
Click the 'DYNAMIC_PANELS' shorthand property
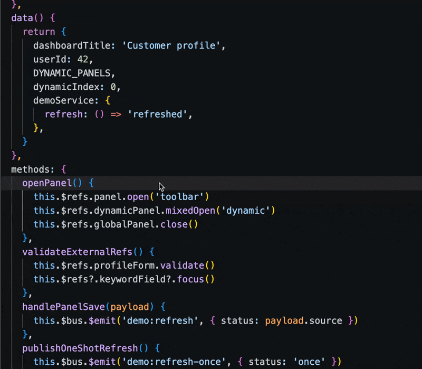72,73
